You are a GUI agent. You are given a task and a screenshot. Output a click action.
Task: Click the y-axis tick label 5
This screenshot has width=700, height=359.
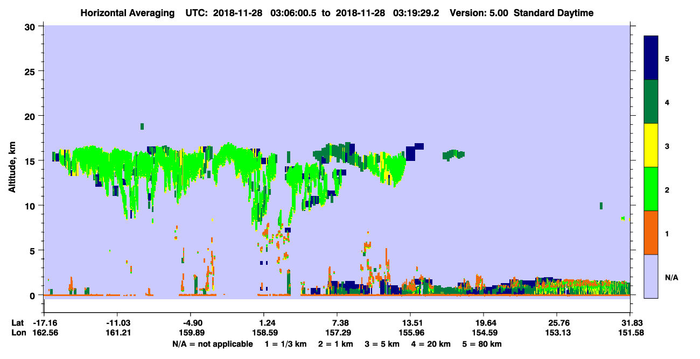33,250
